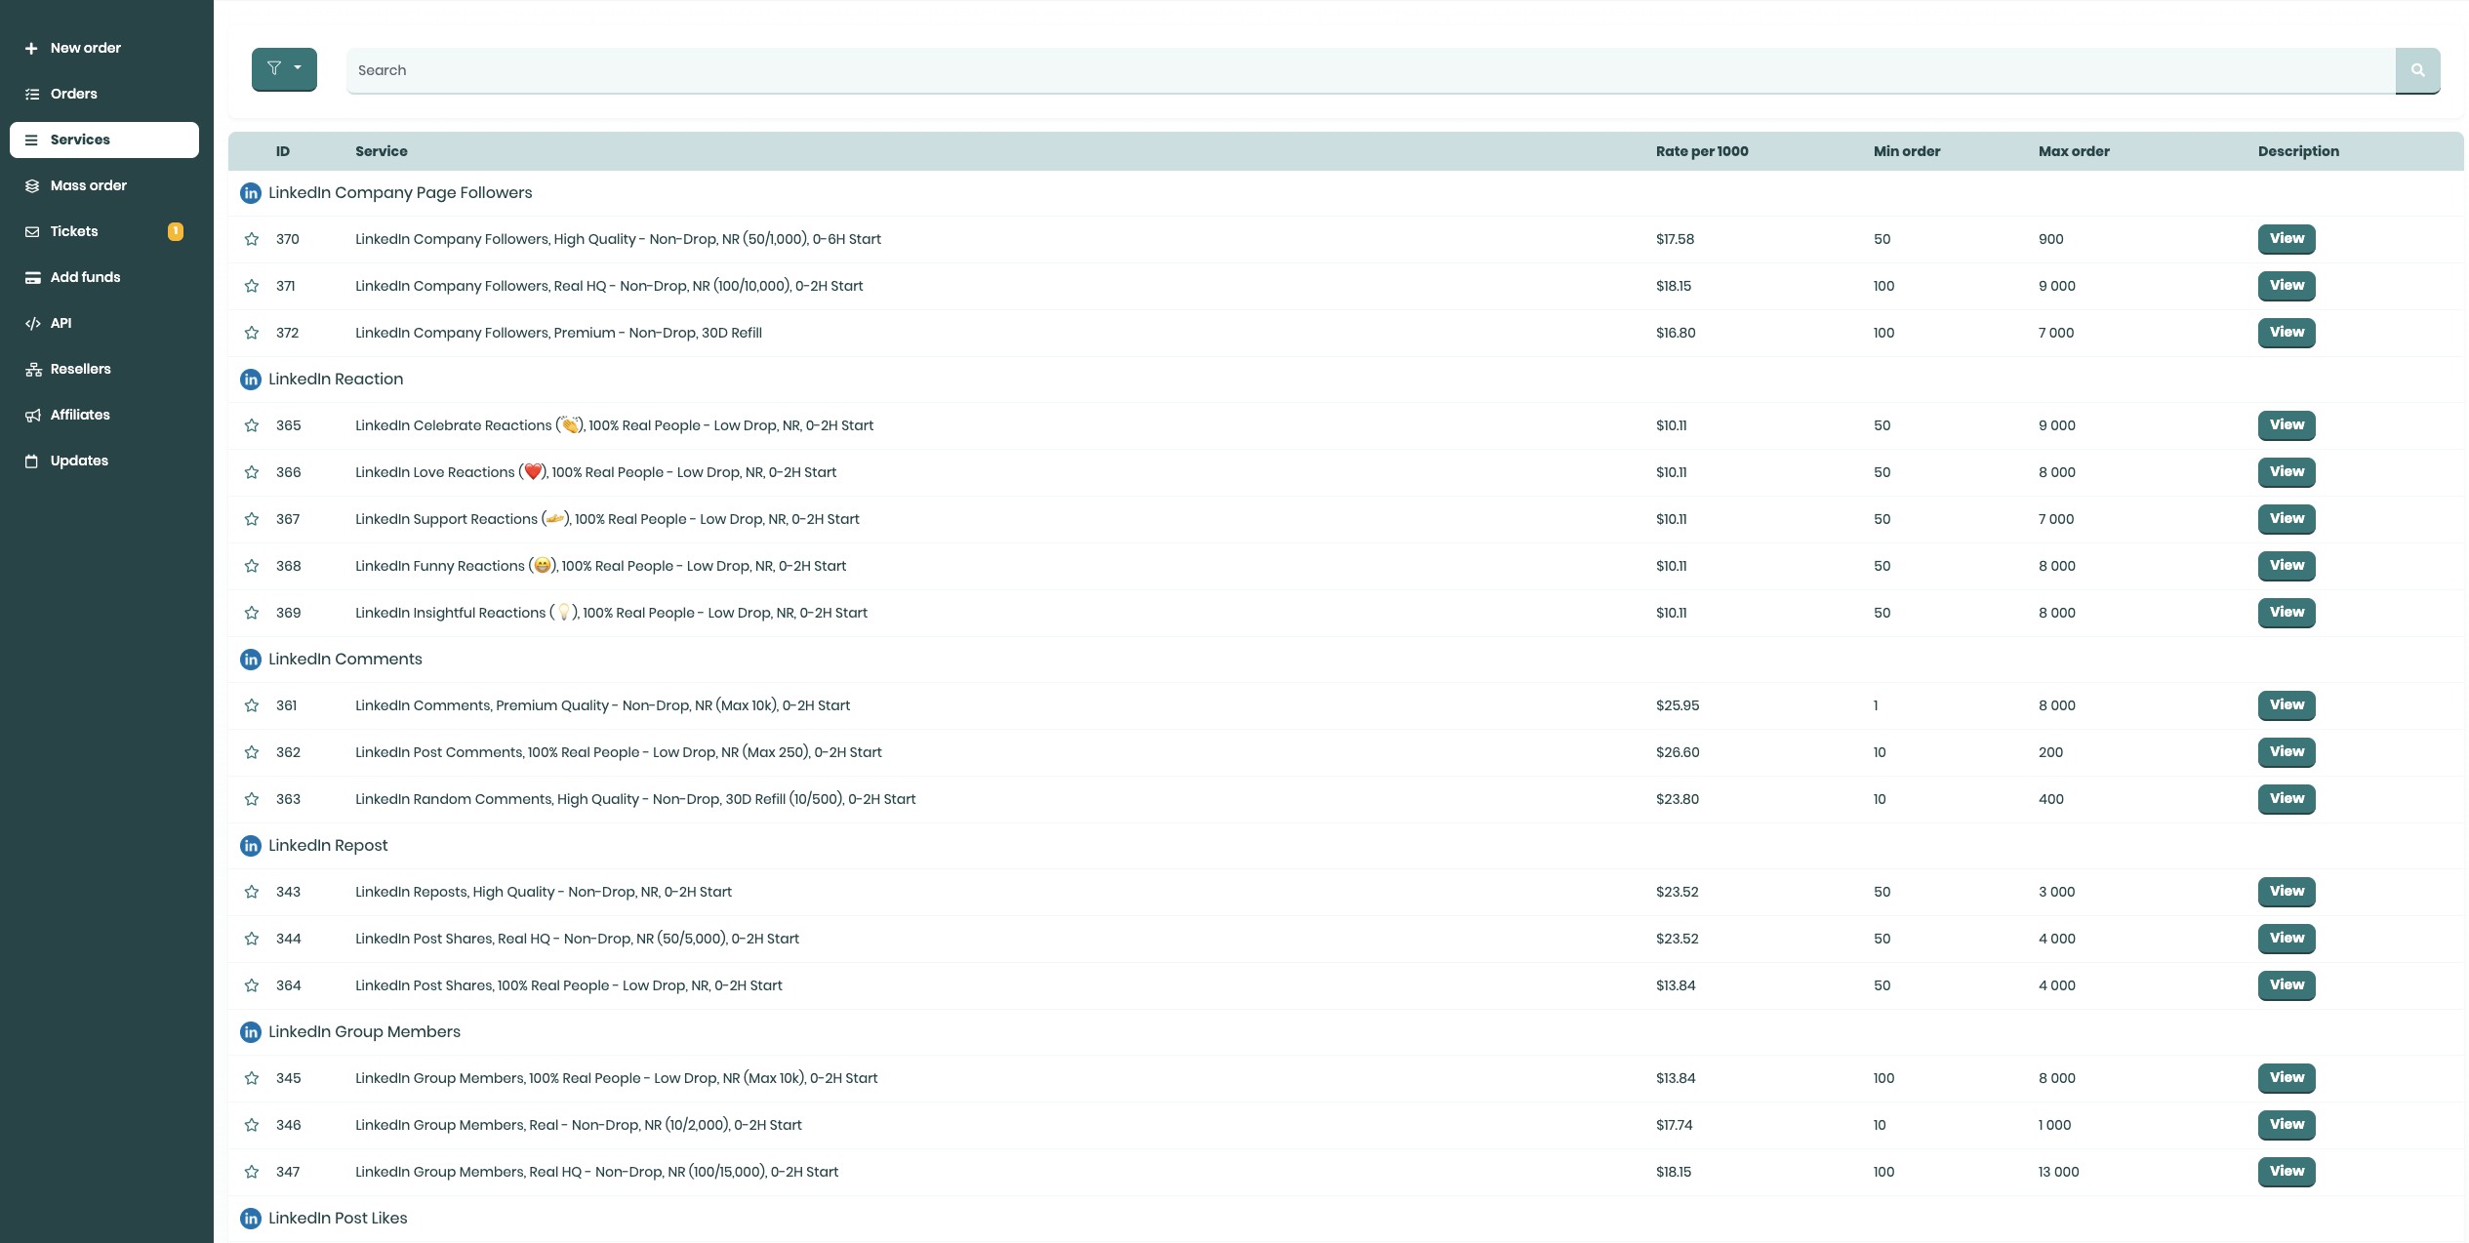Click LinkedIn icon beside Group Members
Viewport: 2469px width, 1243px height.
(x=251, y=1032)
